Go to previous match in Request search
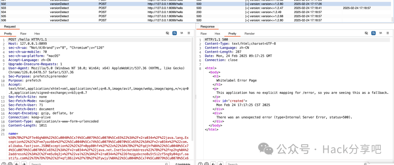Screen dimensions: 394x165 17,164
